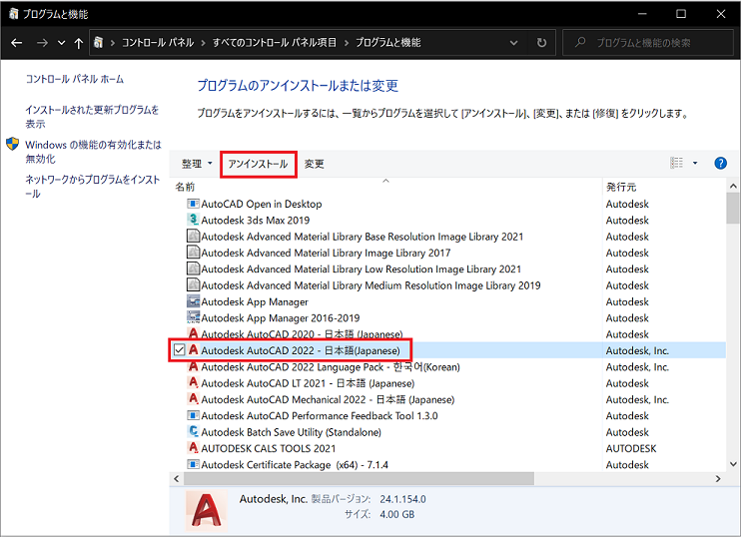This screenshot has height=537, width=741.
Task: Click icon of Medium Resolution Image Library 2019
Action: click(193, 284)
